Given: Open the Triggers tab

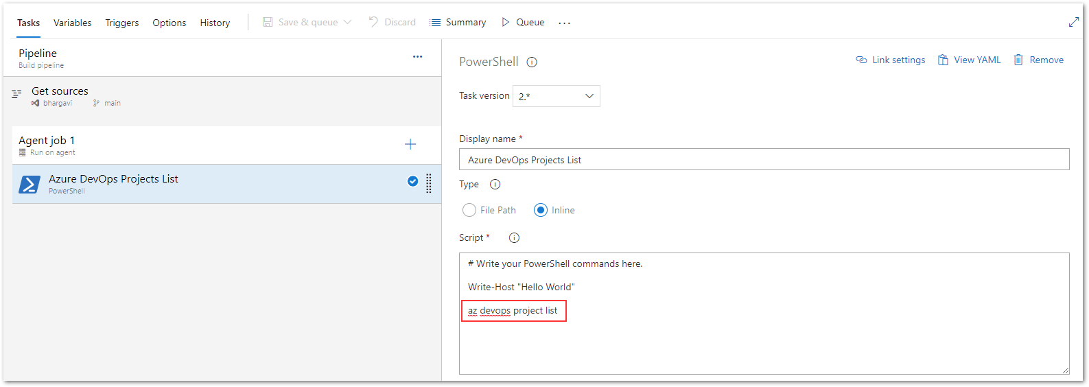Looking at the screenshot, I should tap(121, 23).
